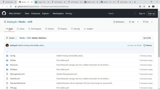Open the Mods---A19 repository title link
The width and height of the screenshot is (160, 90).
(25, 22)
